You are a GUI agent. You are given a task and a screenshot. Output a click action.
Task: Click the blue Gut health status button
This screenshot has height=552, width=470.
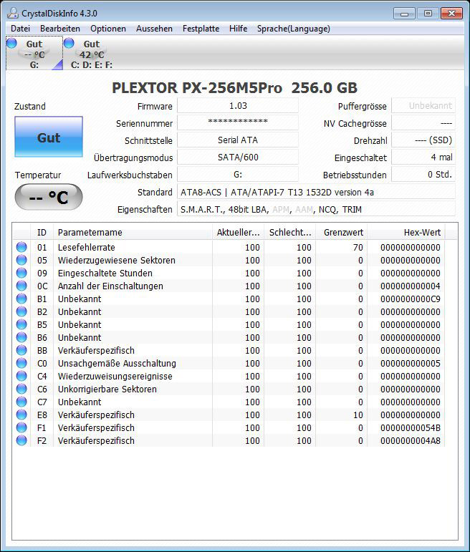(x=49, y=137)
